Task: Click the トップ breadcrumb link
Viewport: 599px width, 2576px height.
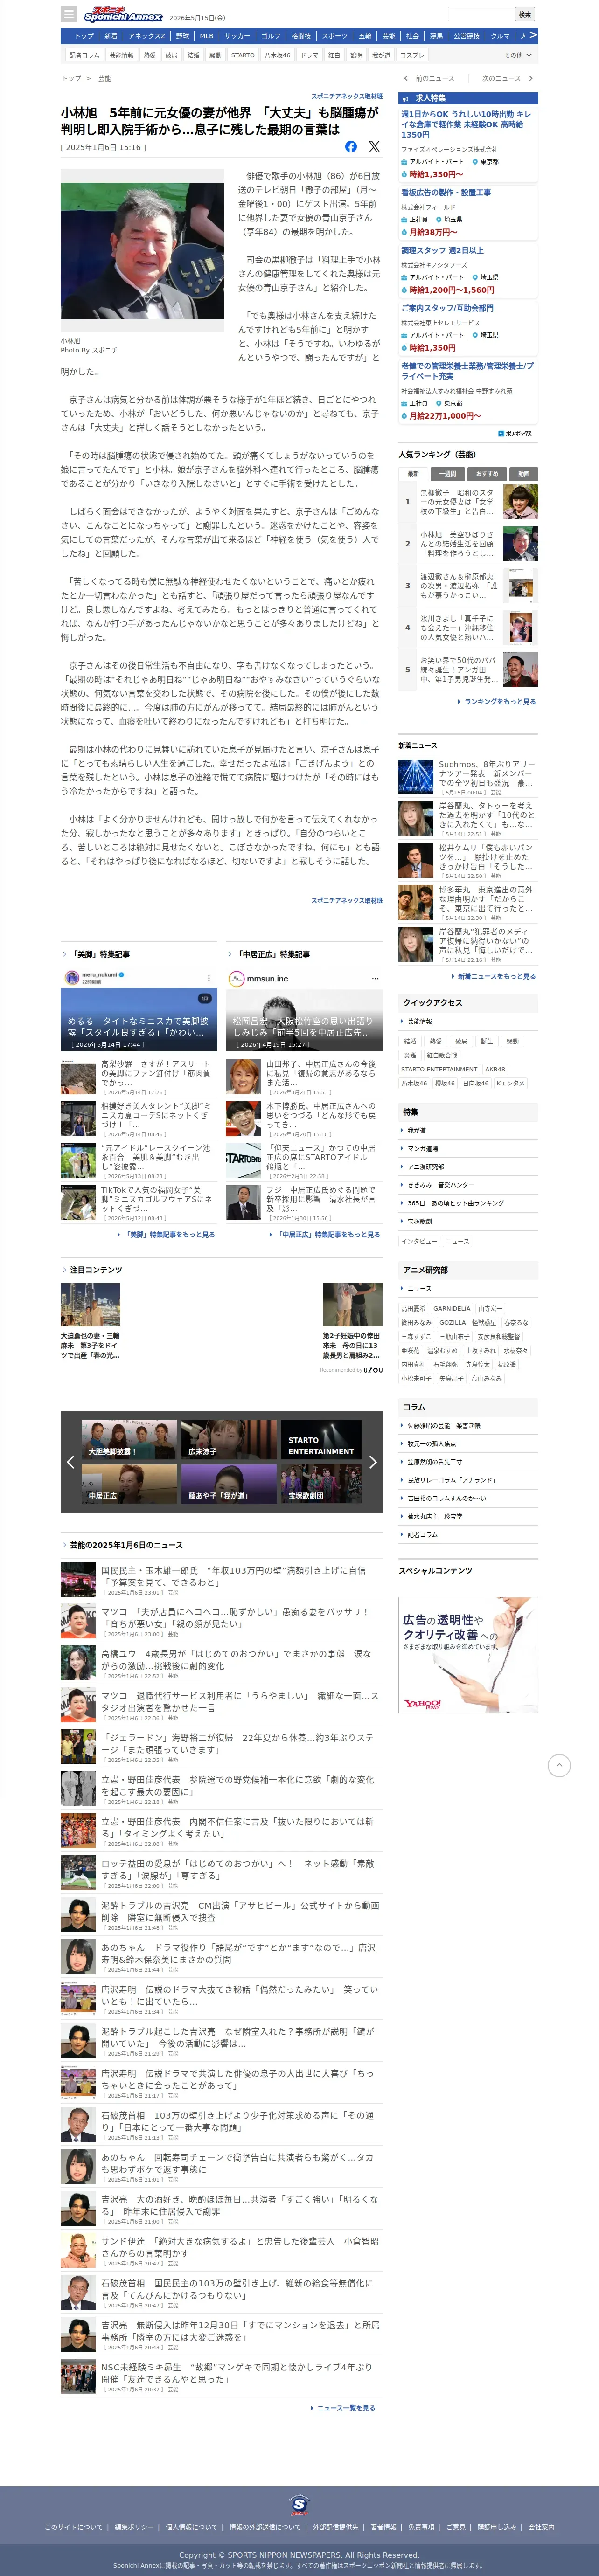Action: click(71, 78)
